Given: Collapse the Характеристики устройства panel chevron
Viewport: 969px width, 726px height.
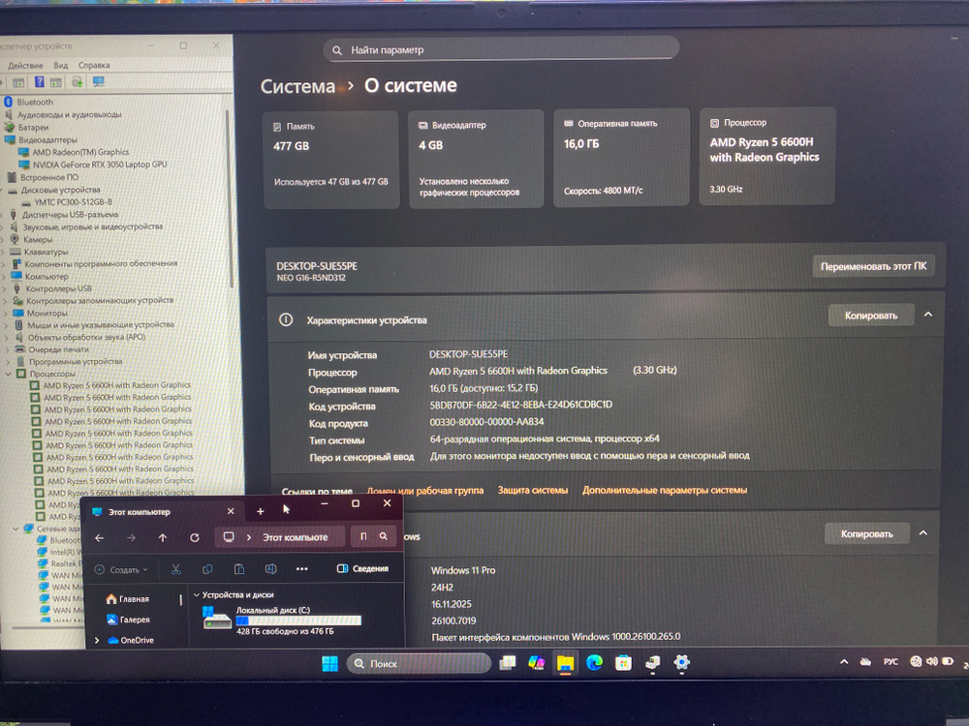Looking at the screenshot, I should [x=924, y=315].
